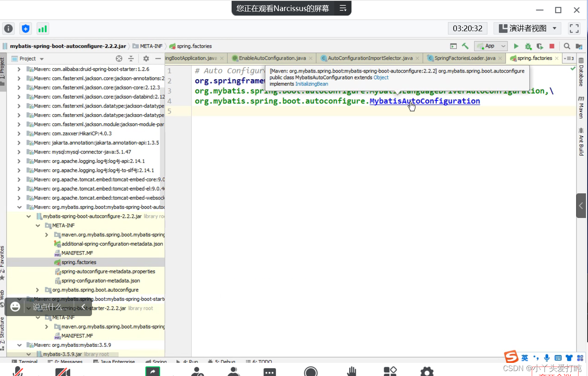Click the Object link in tooltip

[x=381, y=78]
